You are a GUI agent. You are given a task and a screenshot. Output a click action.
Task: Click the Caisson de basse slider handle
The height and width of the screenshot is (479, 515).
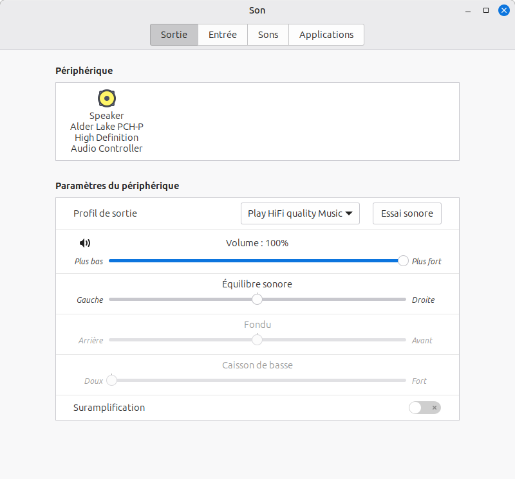(112, 380)
